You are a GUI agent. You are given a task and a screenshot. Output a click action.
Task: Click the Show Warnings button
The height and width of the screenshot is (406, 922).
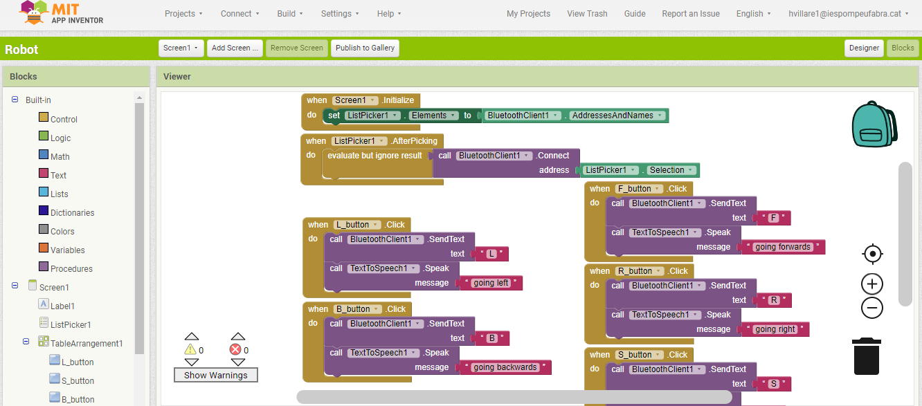point(215,375)
